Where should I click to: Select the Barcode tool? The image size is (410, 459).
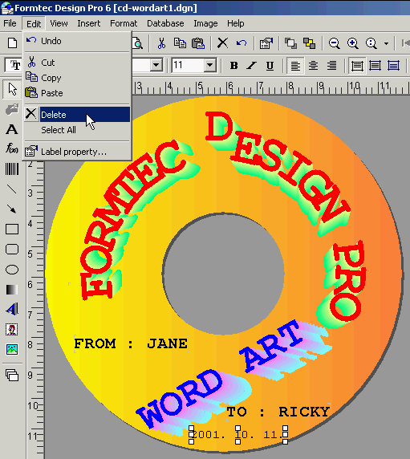click(x=12, y=169)
